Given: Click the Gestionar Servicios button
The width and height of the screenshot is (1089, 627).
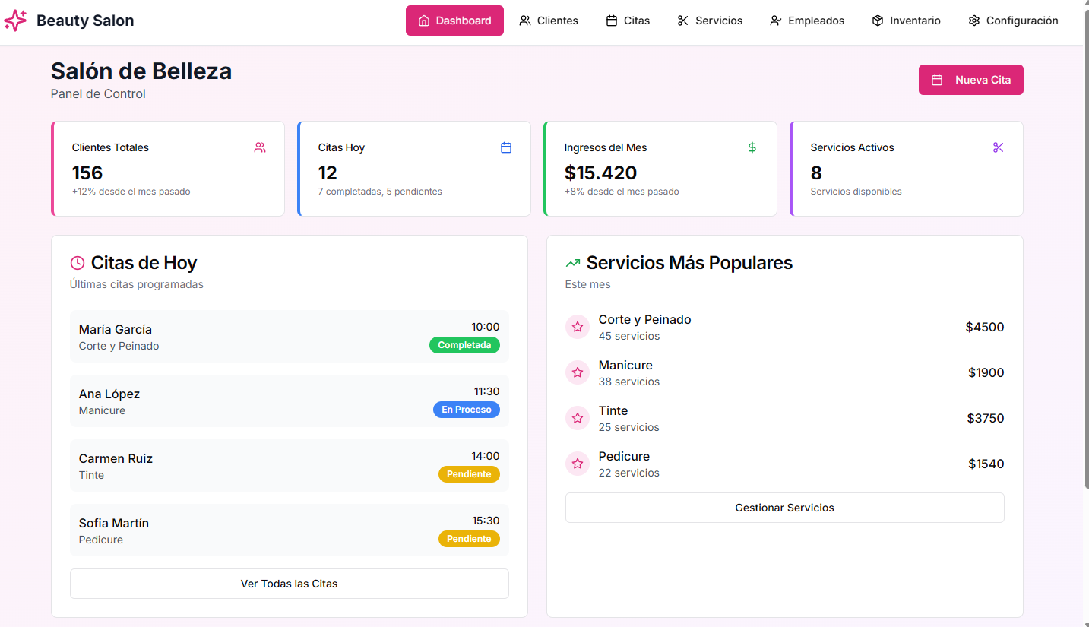Looking at the screenshot, I should 784,508.
